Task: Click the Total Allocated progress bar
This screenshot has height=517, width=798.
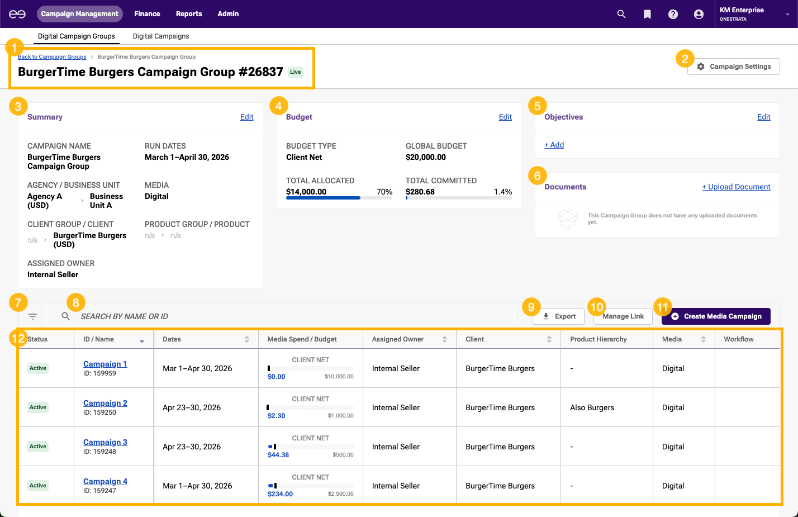Action: [x=339, y=198]
